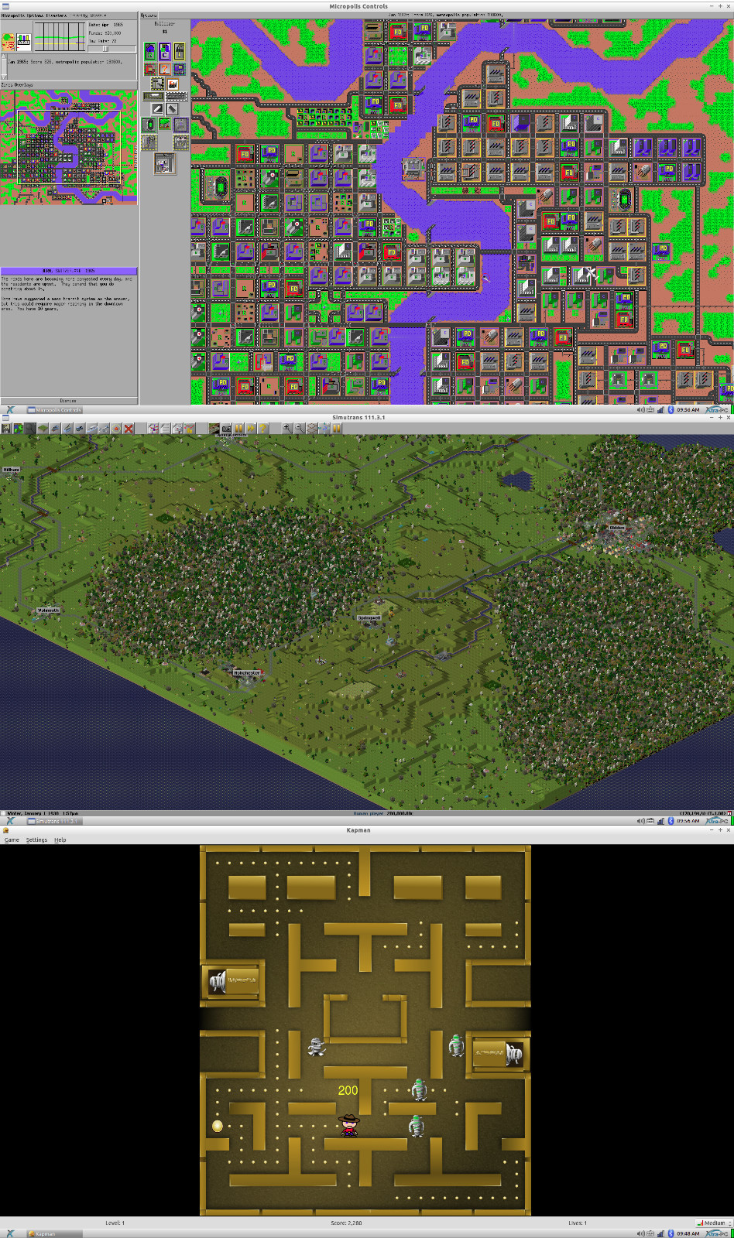The image size is (734, 1238).
Task: Select the Industrial zone tool
Action: pos(179,51)
